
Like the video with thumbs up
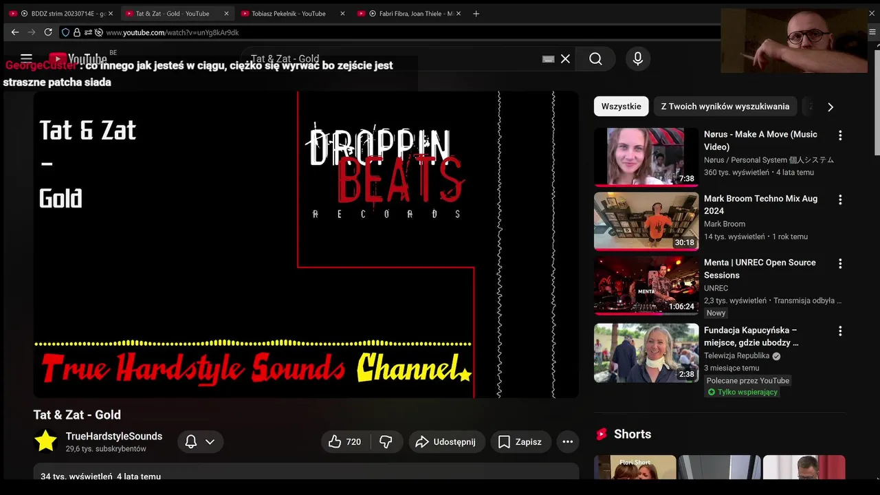(x=345, y=442)
